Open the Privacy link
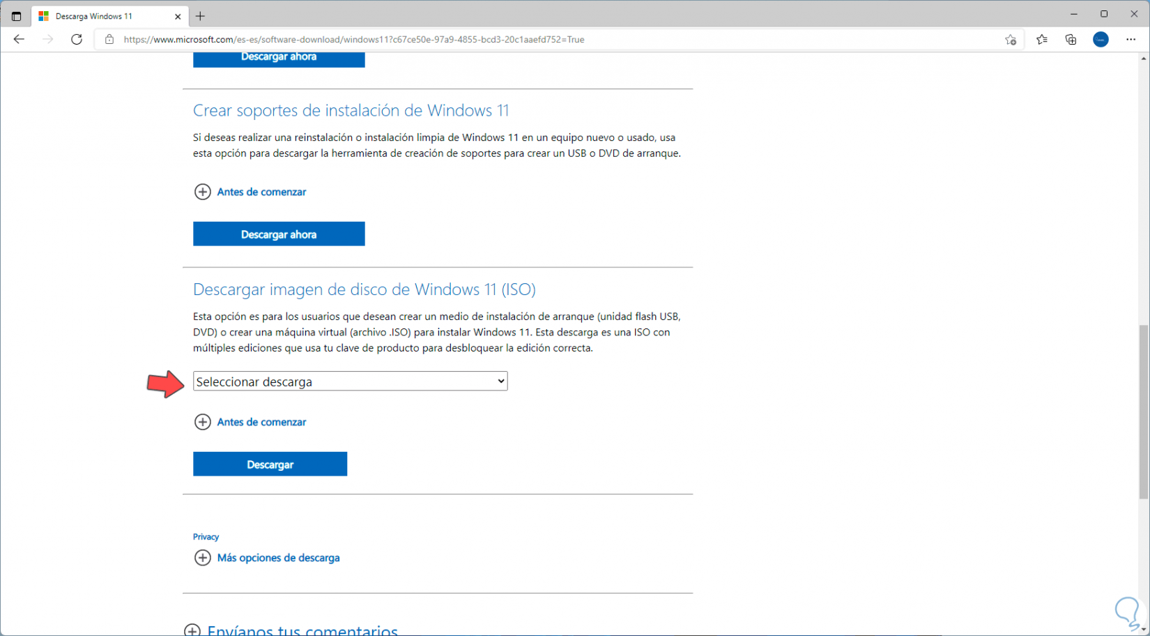This screenshot has height=636, width=1150. (x=206, y=537)
